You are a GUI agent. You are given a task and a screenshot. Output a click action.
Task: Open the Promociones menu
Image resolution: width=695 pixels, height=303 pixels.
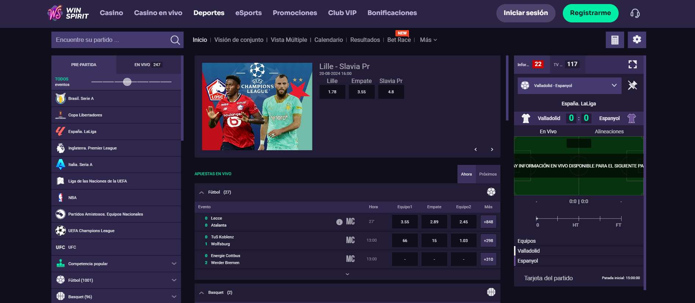295,13
